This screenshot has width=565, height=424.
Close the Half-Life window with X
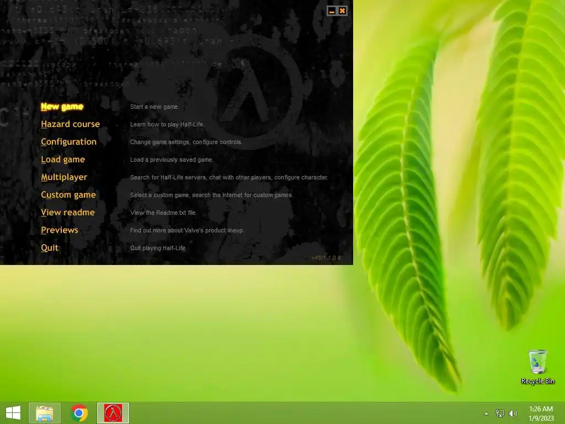point(342,11)
